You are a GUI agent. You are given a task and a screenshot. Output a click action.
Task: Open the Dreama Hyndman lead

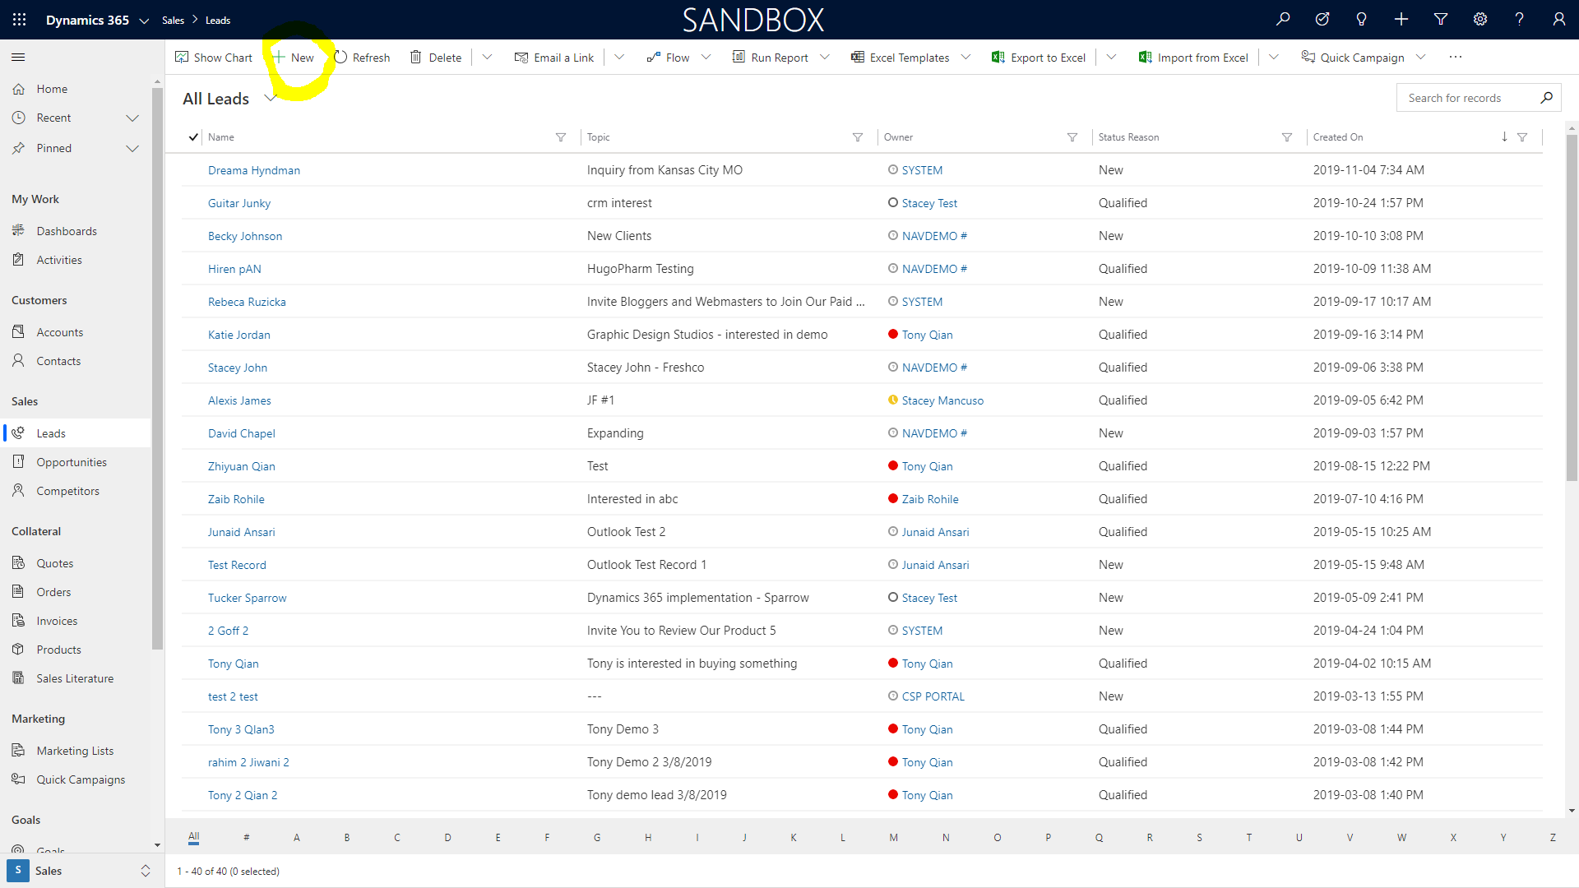click(x=254, y=170)
